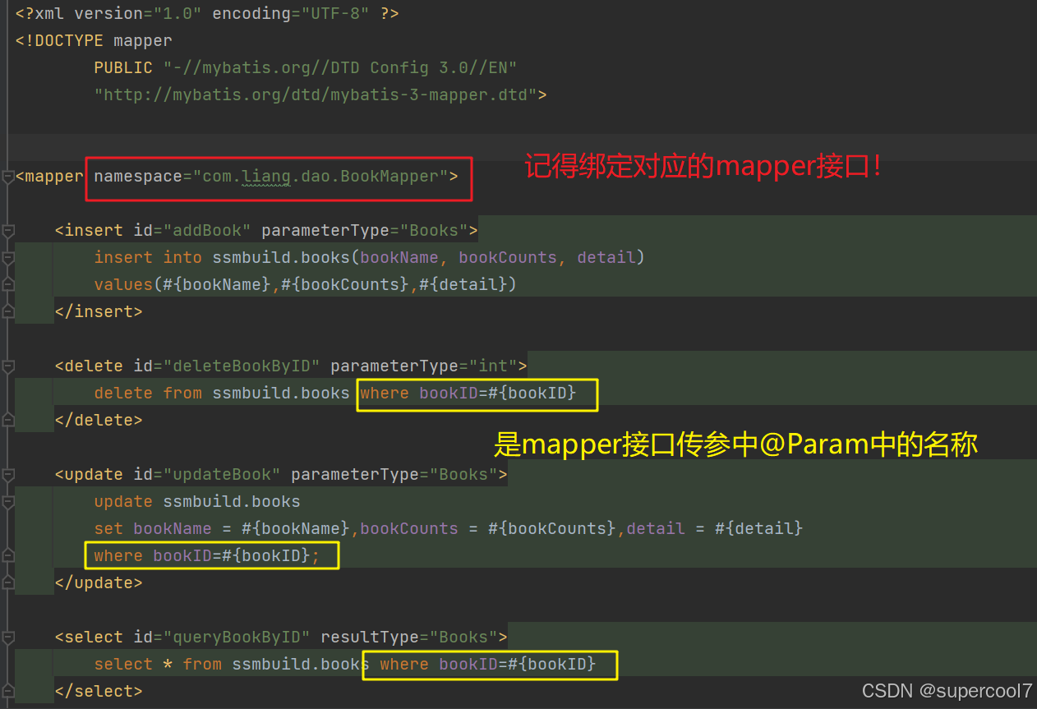The image size is (1037, 709).
Task: Click the closing </update> tag
Action: pyautogui.click(x=99, y=582)
